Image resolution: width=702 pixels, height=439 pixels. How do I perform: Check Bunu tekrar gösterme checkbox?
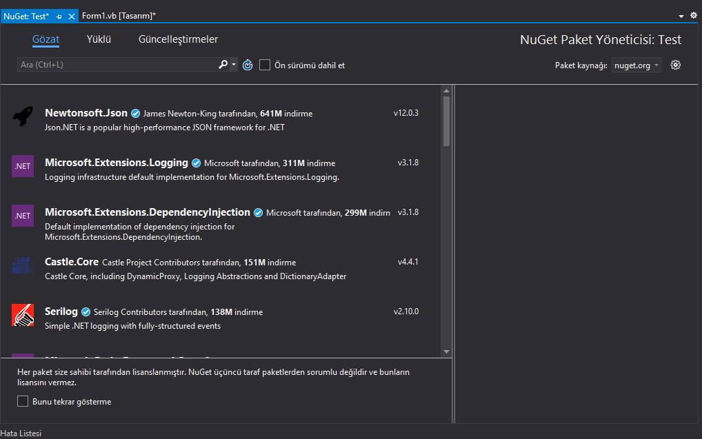tap(23, 401)
